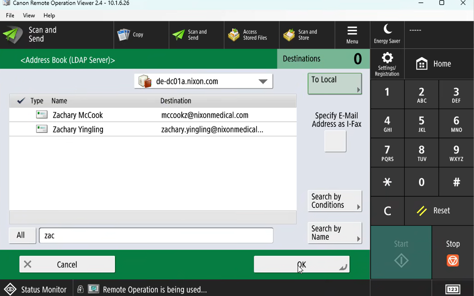Click the address card icon for Zachary McCook

[42, 115]
